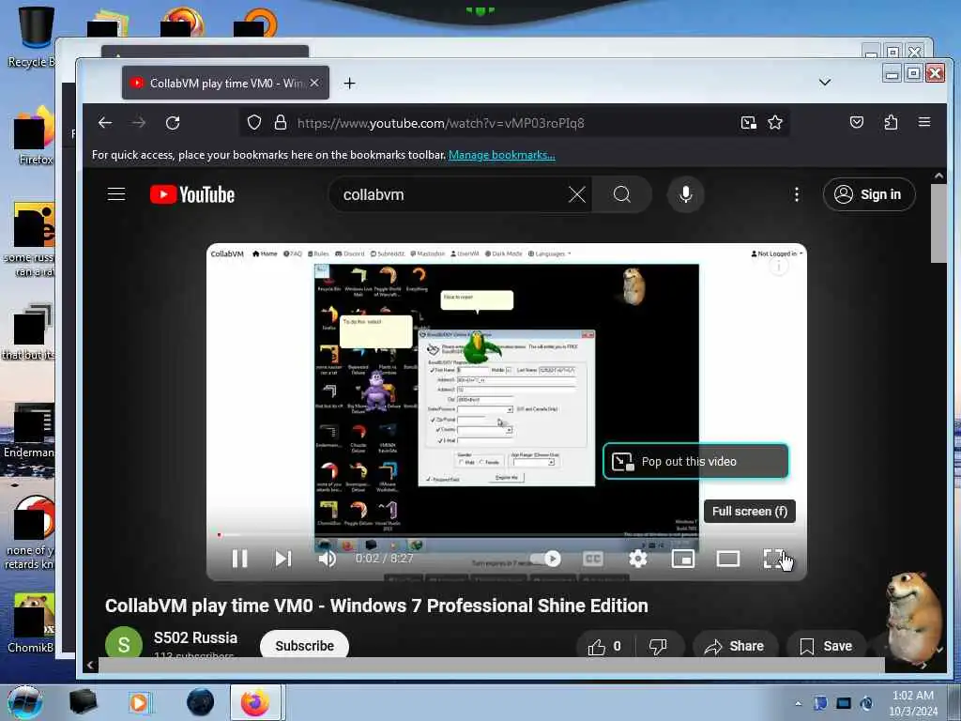Open the Windows Start orb
The image size is (961, 721).
[24, 702]
